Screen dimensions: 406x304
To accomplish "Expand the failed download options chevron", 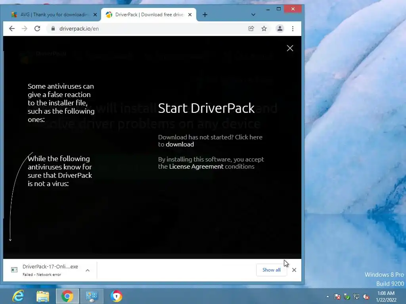I will (x=88, y=270).
